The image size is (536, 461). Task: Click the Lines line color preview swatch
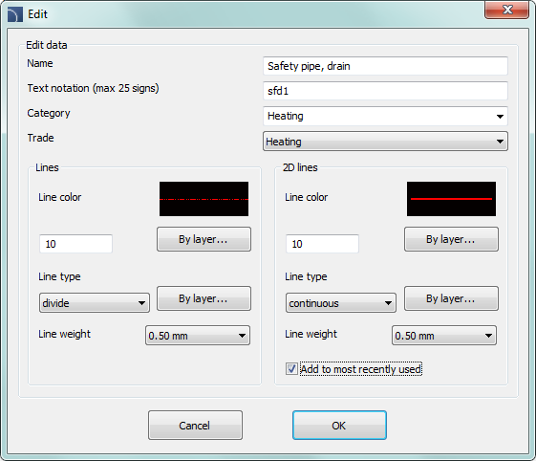click(x=204, y=199)
